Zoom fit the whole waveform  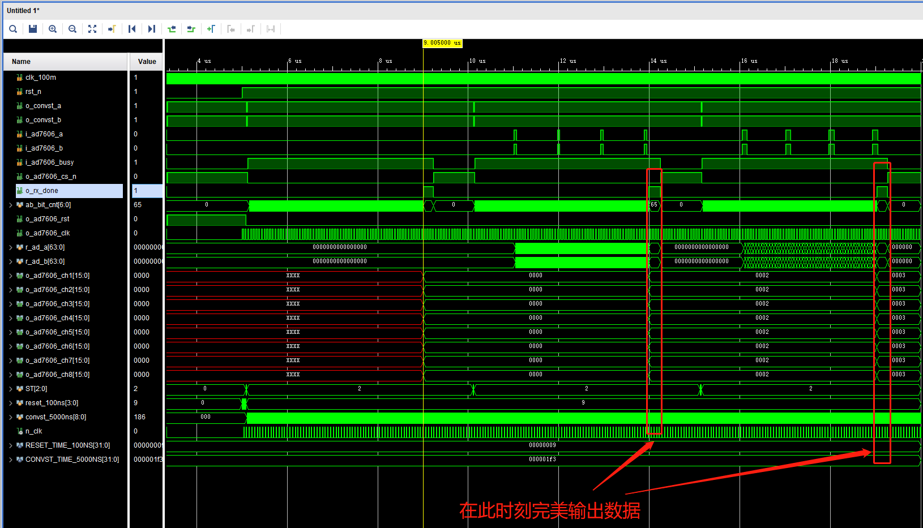tap(92, 29)
